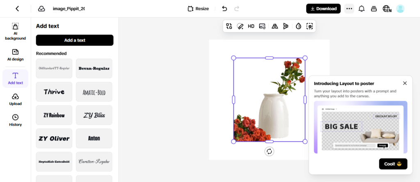Open the History tab in sidebar
This screenshot has width=420, height=182.
pos(15,120)
